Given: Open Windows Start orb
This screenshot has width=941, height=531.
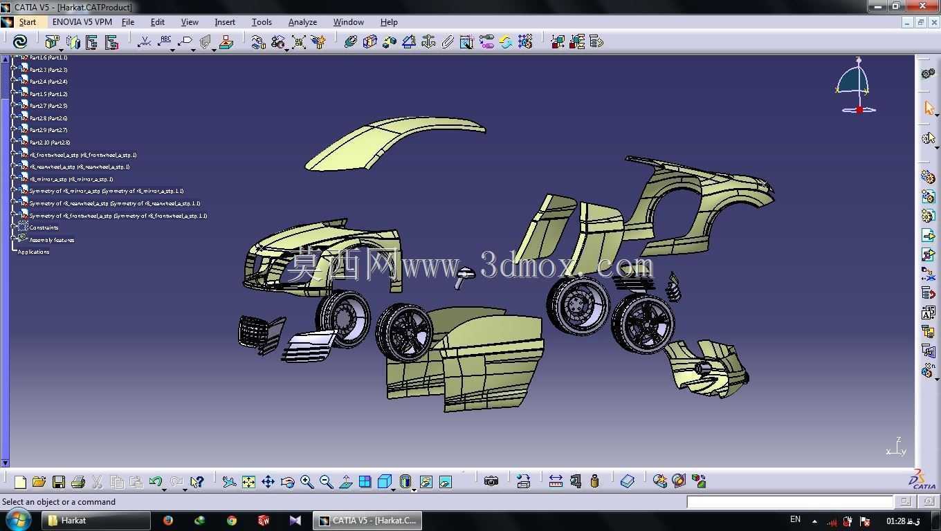Looking at the screenshot, I should (17, 520).
